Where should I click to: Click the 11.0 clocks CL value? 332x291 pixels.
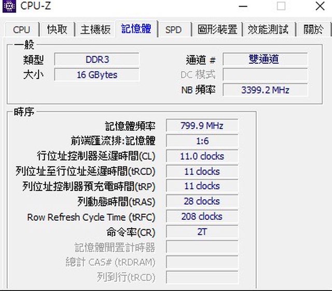(202, 156)
